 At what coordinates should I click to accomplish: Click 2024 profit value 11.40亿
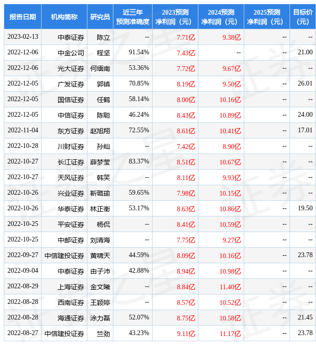coord(230,287)
